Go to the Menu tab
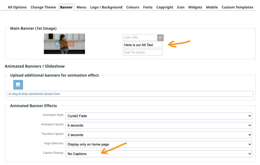Image resolution: width=260 pixels, height=165 pixels. click(81, 7)
